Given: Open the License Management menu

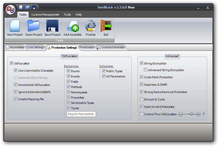Looking at the screenshot, I should click(x=45, y=15).
